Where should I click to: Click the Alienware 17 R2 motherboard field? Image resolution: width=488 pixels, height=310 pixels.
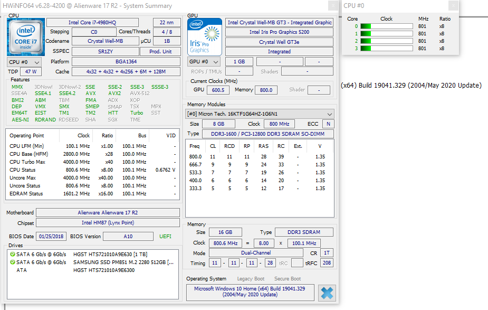(x=108, y=213)
